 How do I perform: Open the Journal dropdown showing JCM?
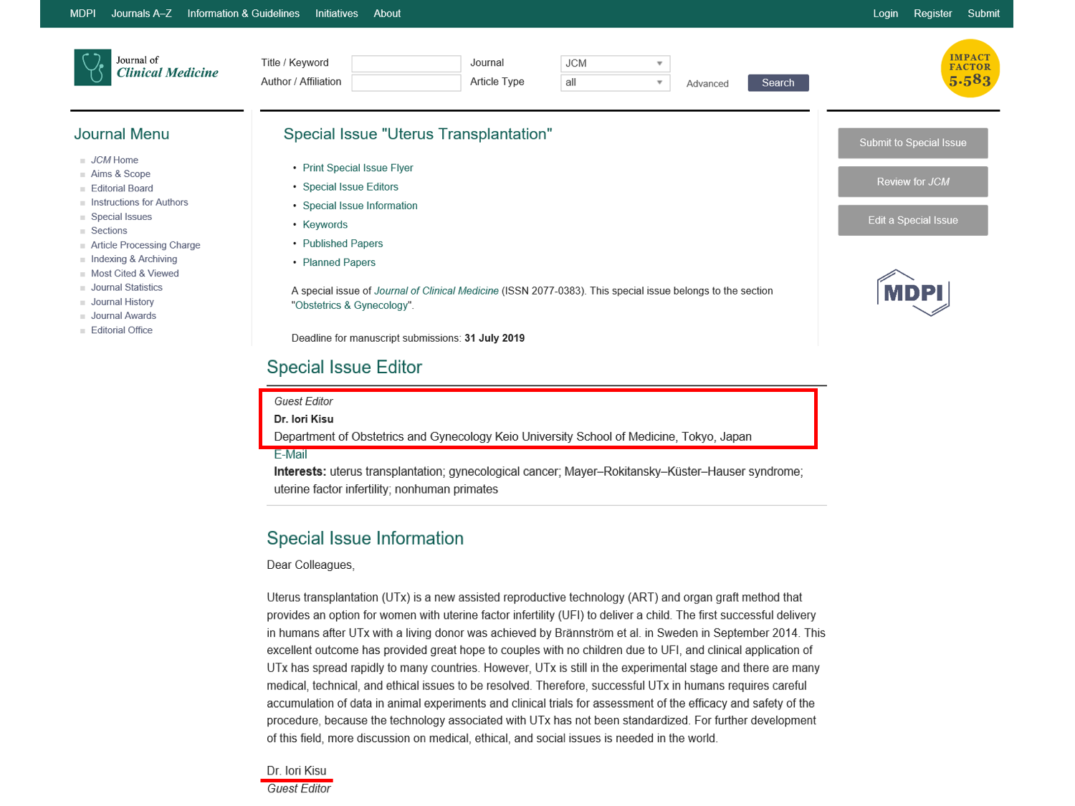point(614,64)
